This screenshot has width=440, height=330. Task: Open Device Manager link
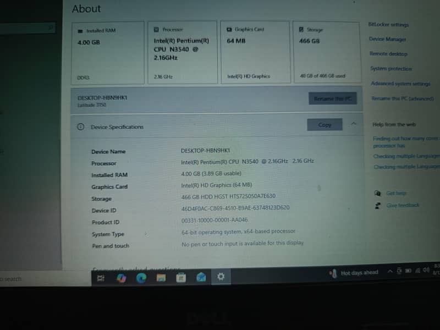coord(388,39)
